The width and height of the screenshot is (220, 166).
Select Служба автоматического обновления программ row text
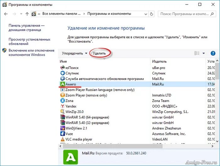(x=105, y=79)
